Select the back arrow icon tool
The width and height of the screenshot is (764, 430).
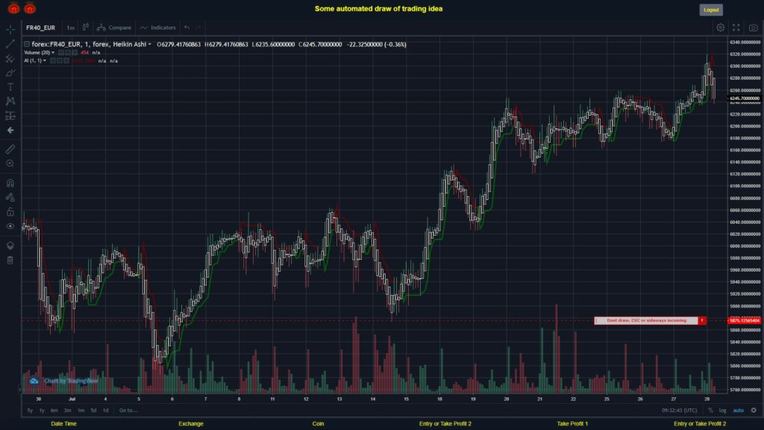coord(10,130)
